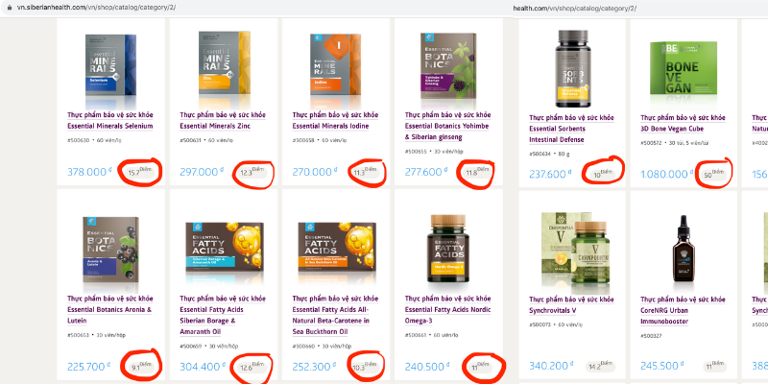The image size is (768, 384).
Task: Select the Essential Minerals Iodine box image
Action: click(337, 64)
